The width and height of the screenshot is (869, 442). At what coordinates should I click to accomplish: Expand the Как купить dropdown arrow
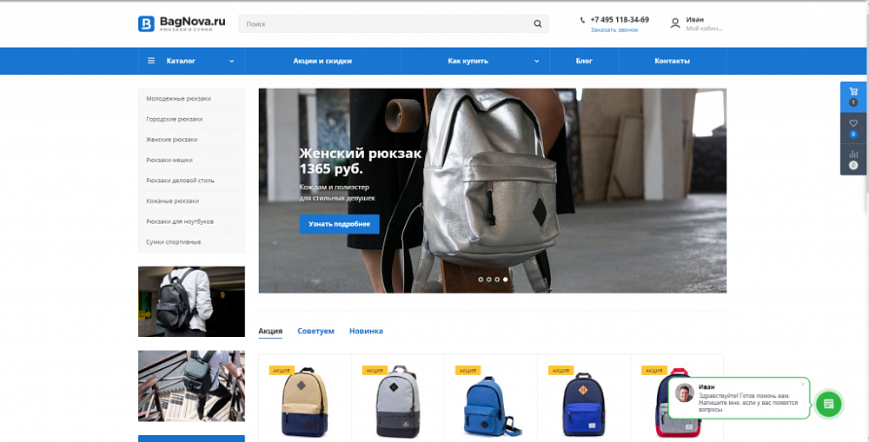click(x=536, y=61)
